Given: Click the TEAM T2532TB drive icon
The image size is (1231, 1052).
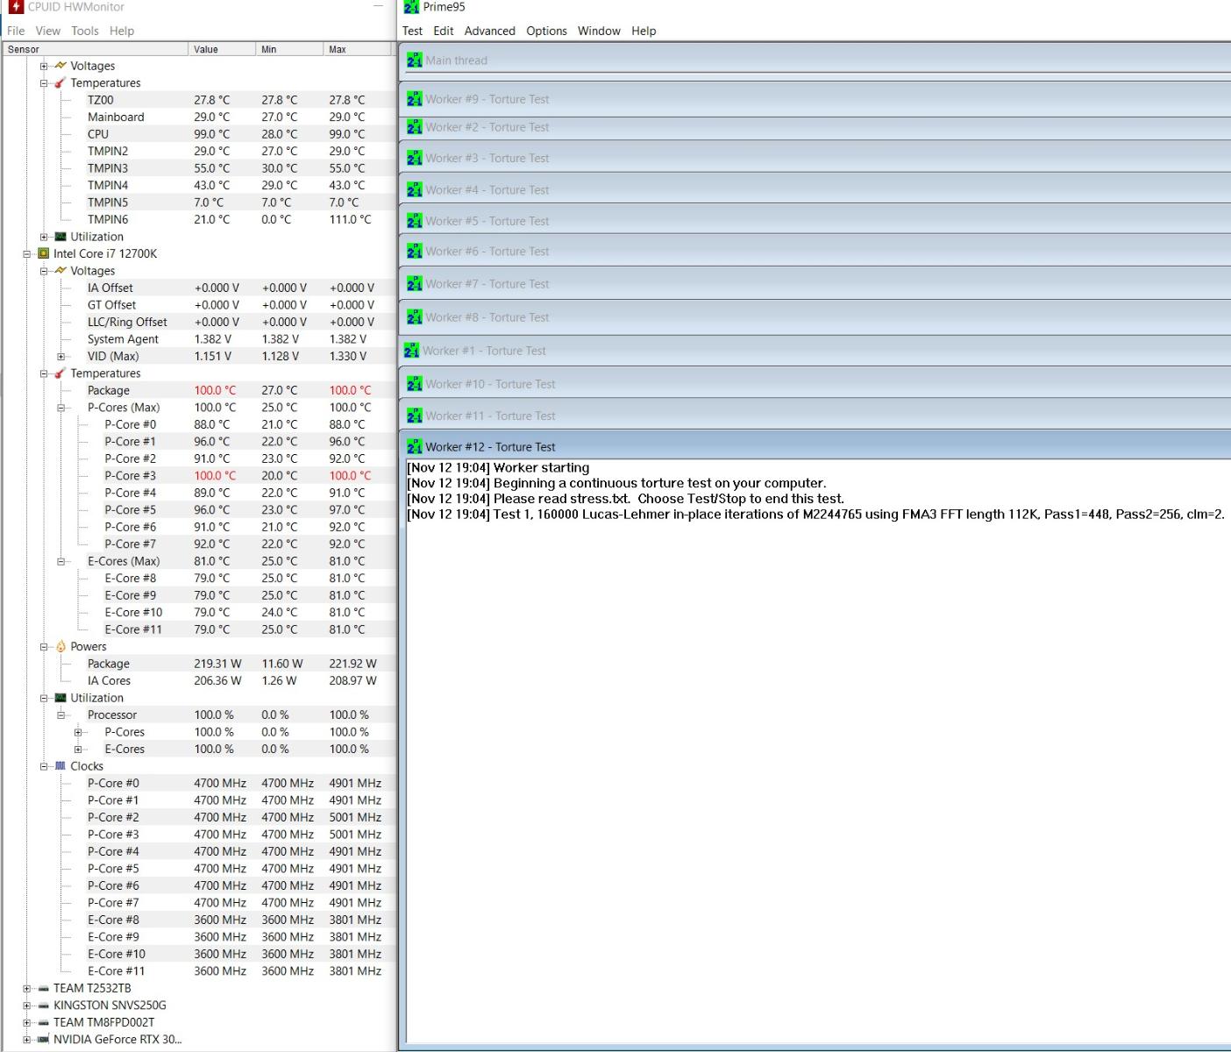Looking at the screenshot, I should coord(43,988).
